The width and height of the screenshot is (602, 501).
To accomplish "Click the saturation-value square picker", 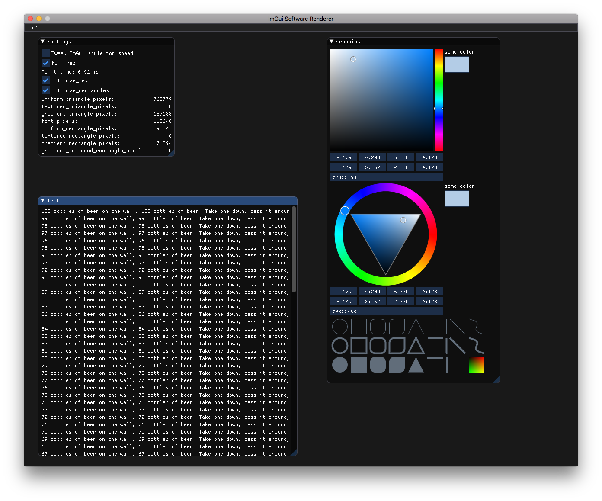I will point(381,100).
